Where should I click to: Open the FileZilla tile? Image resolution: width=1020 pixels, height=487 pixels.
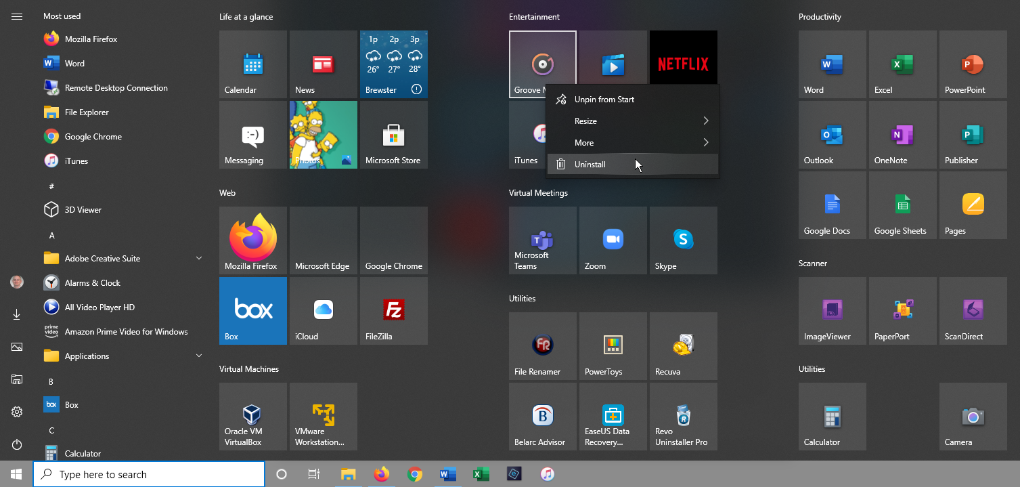point(394,311)
